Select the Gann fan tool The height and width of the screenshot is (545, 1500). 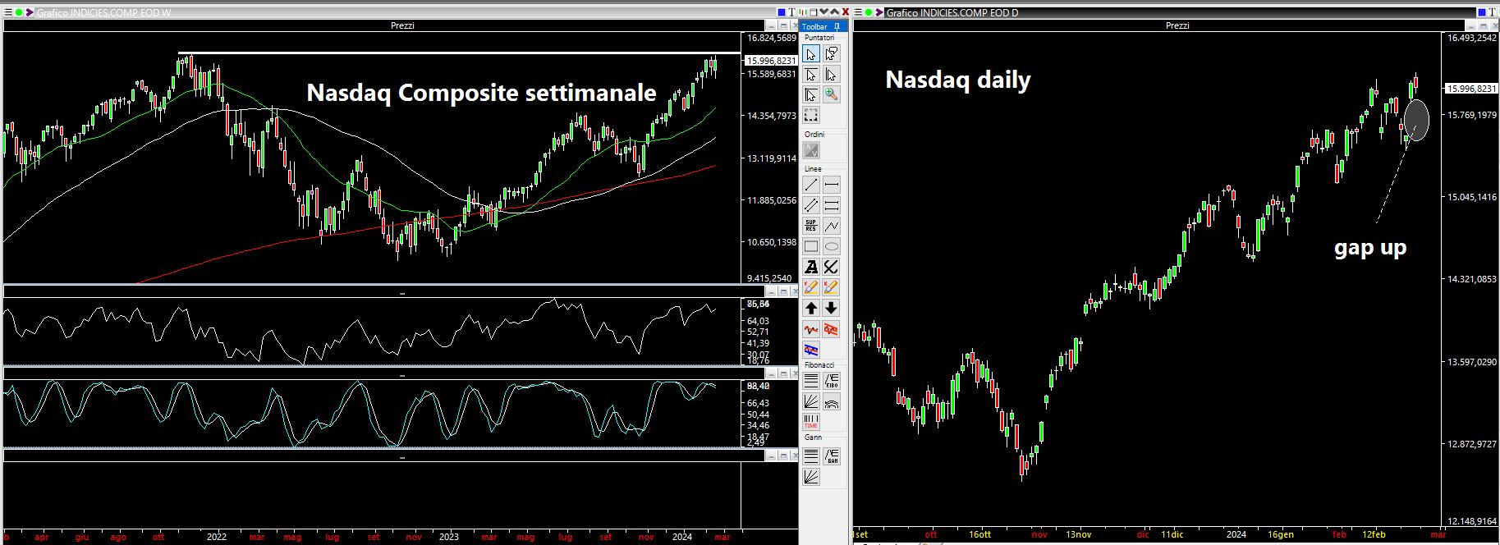811,476
